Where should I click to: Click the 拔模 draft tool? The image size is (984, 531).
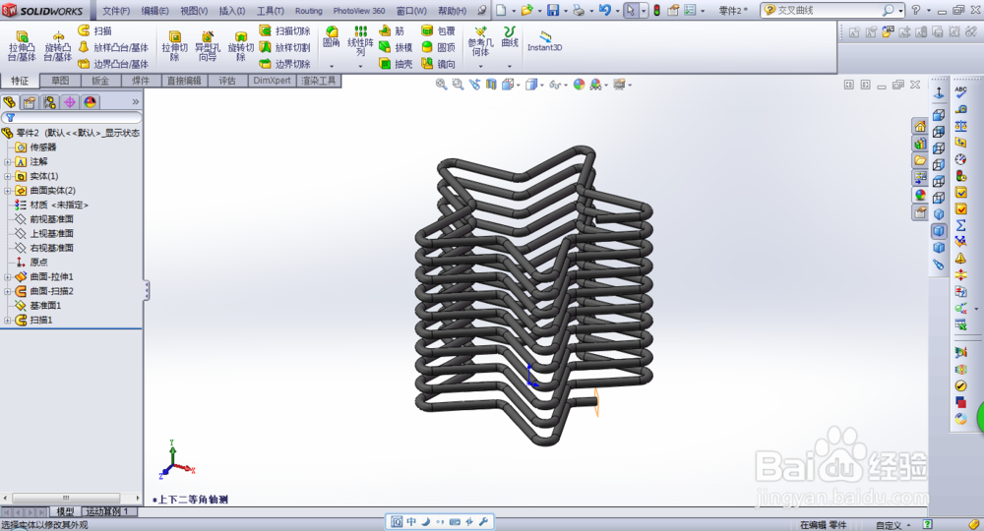[x=396, y=47]
